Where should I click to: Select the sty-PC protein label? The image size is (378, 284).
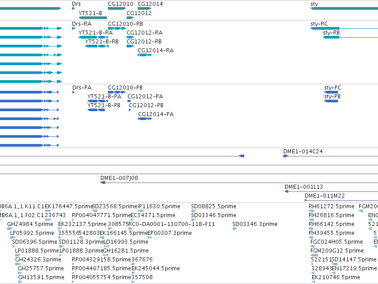click(333, 88)
